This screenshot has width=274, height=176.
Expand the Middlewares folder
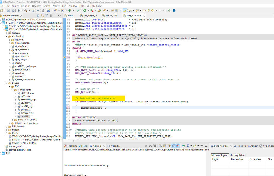(x=7, y=126)
